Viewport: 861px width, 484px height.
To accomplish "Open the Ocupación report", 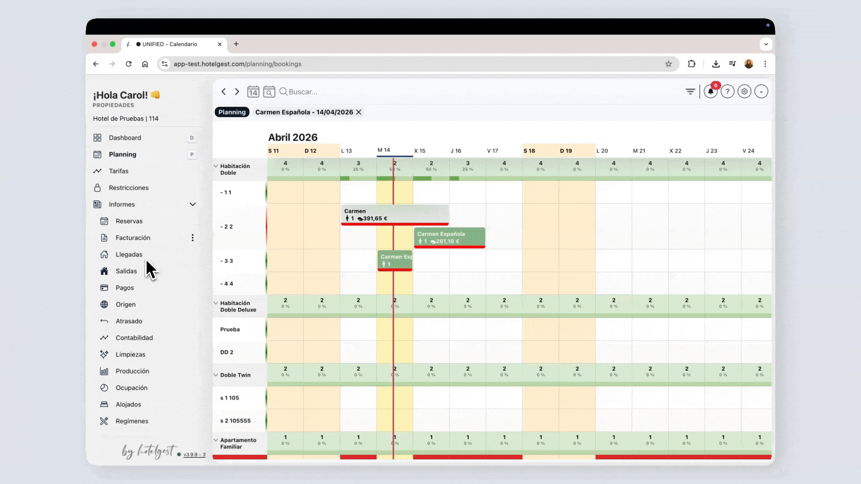I will pyautogui.click(x=131, y=388).
